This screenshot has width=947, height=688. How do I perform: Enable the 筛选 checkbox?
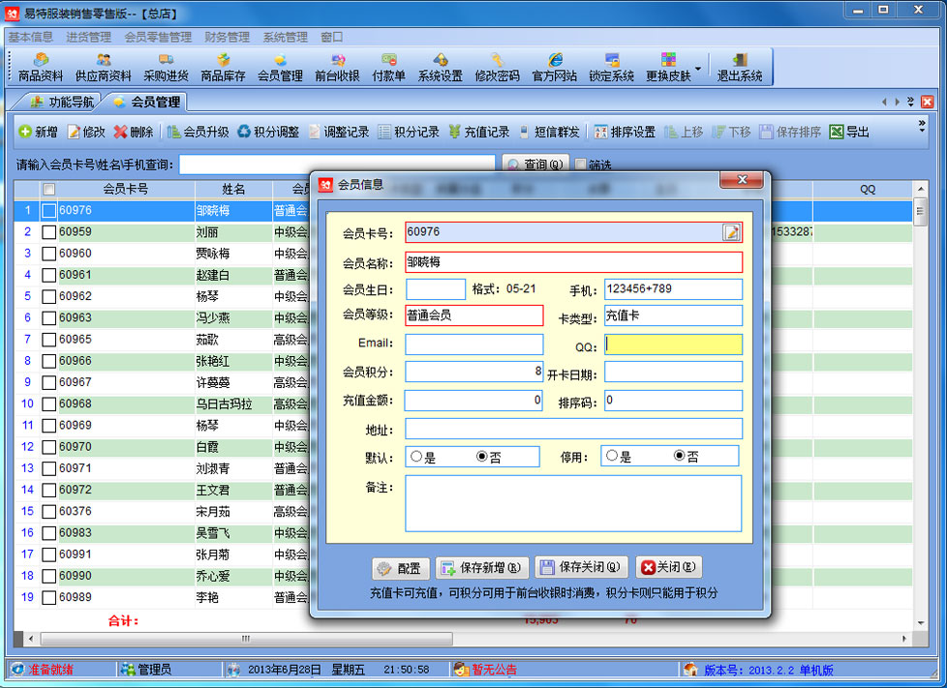coord(581,165)
